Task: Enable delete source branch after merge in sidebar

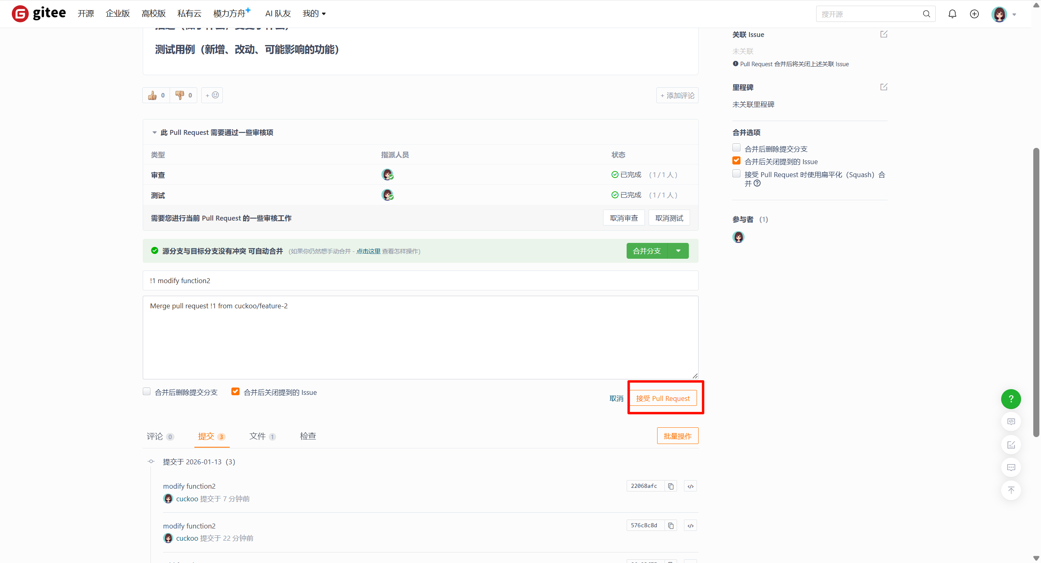Action: tap(736, 148)
